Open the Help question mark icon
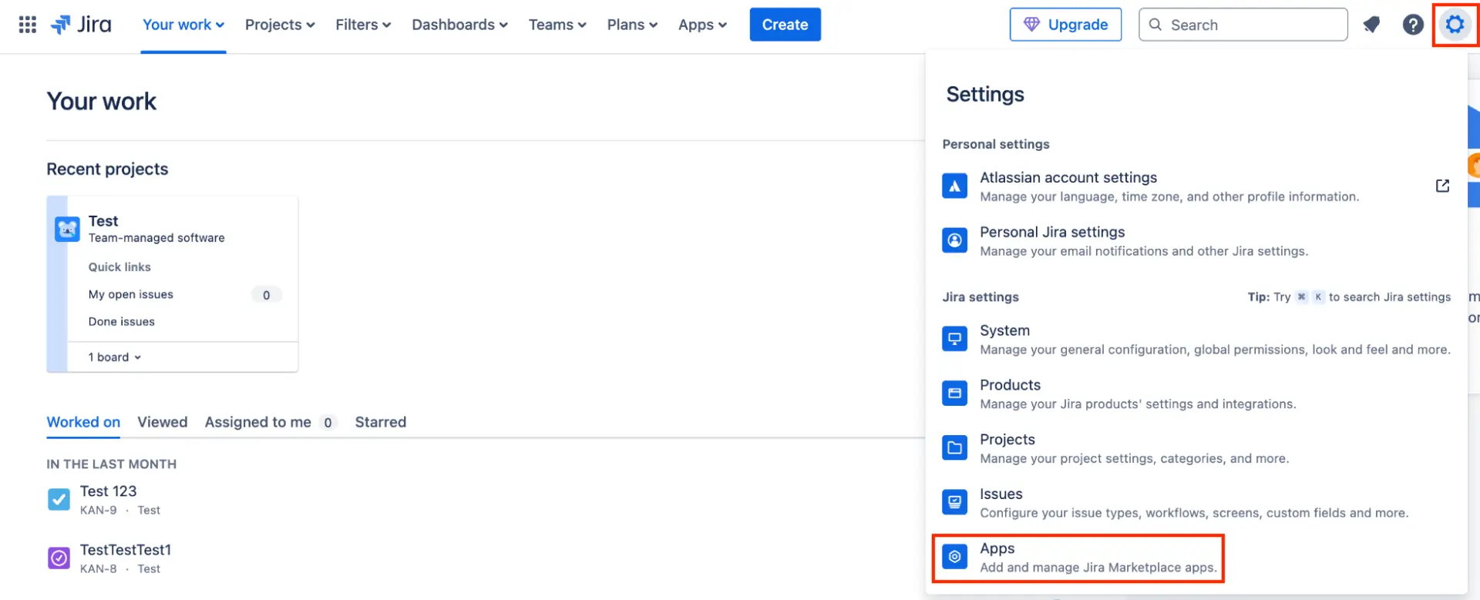Viewport: 1480px width, 600px height. 1412,25
